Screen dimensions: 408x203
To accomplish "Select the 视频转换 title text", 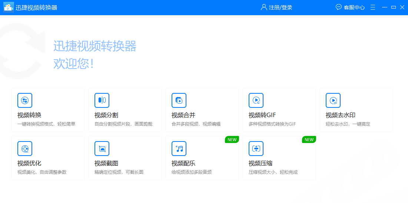I will click(29, 115).
